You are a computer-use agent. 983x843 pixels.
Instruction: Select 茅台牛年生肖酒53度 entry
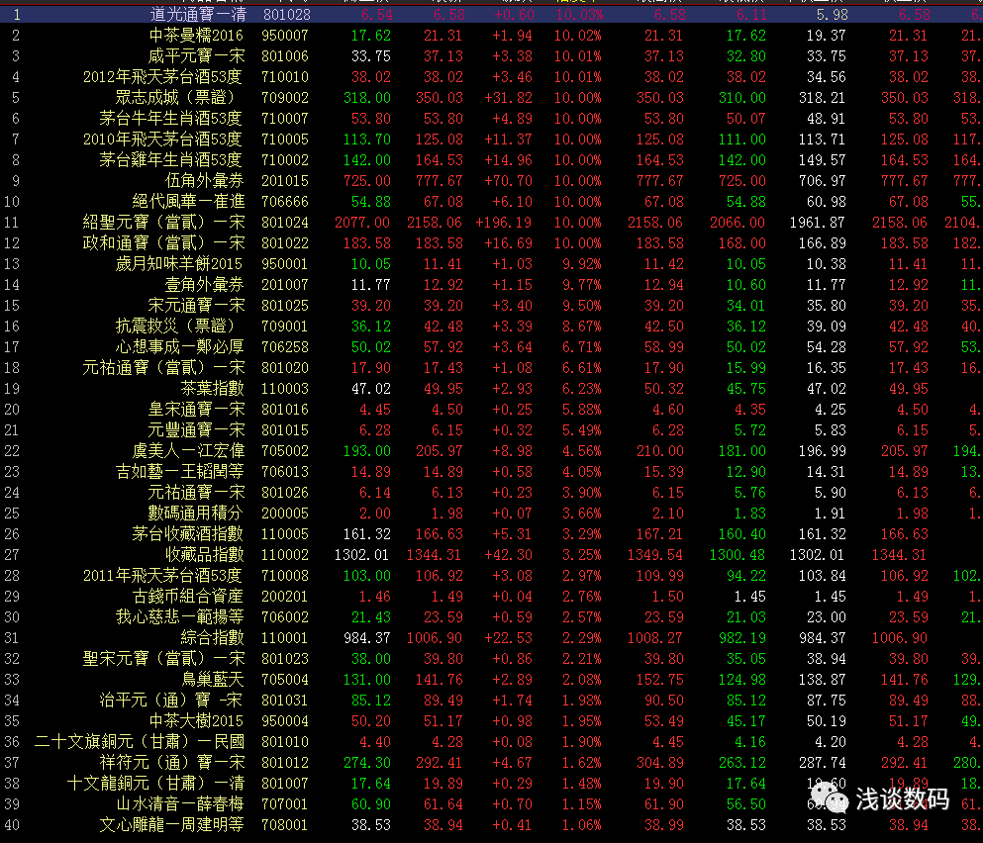click(x=170, y=119)
